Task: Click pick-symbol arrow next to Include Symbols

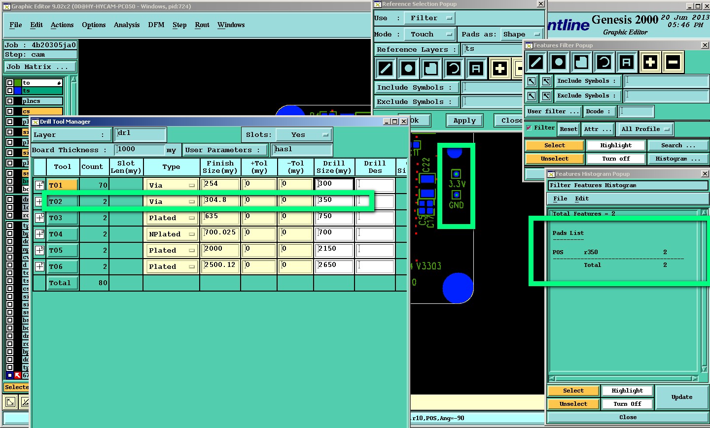Action: pyautogui.click(x=532, y=81)
